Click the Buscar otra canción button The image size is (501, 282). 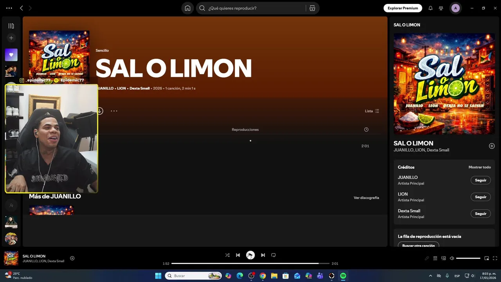418,245
